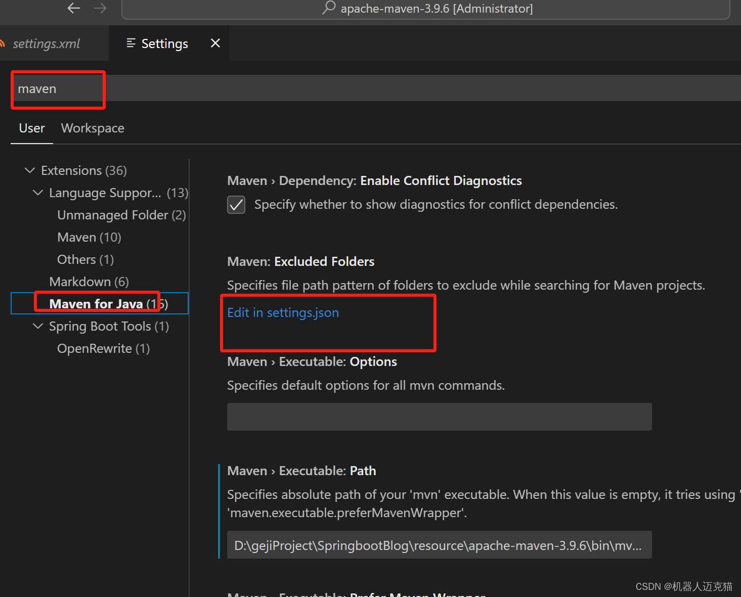This screenshot has width=741, height=597.
Task: Open the apache-maven-3.9.6 command center box
Action: (426, 9)
